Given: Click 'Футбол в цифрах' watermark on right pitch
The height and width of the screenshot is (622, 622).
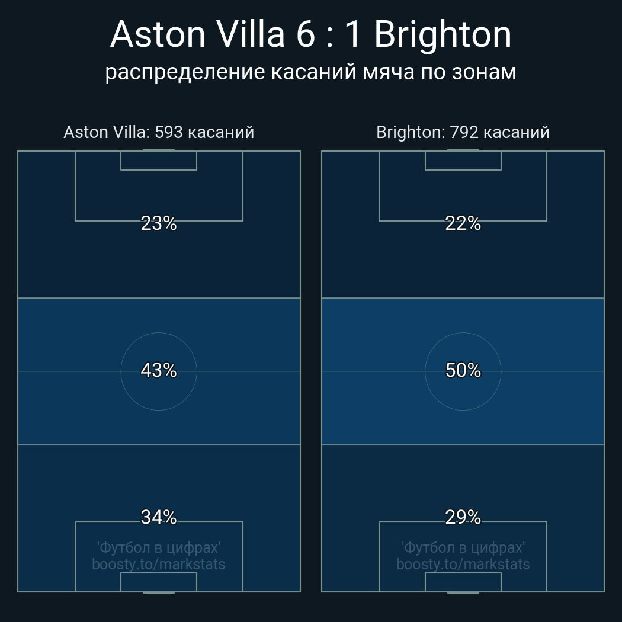Looking at the screenshot, I should click(463, 547).
